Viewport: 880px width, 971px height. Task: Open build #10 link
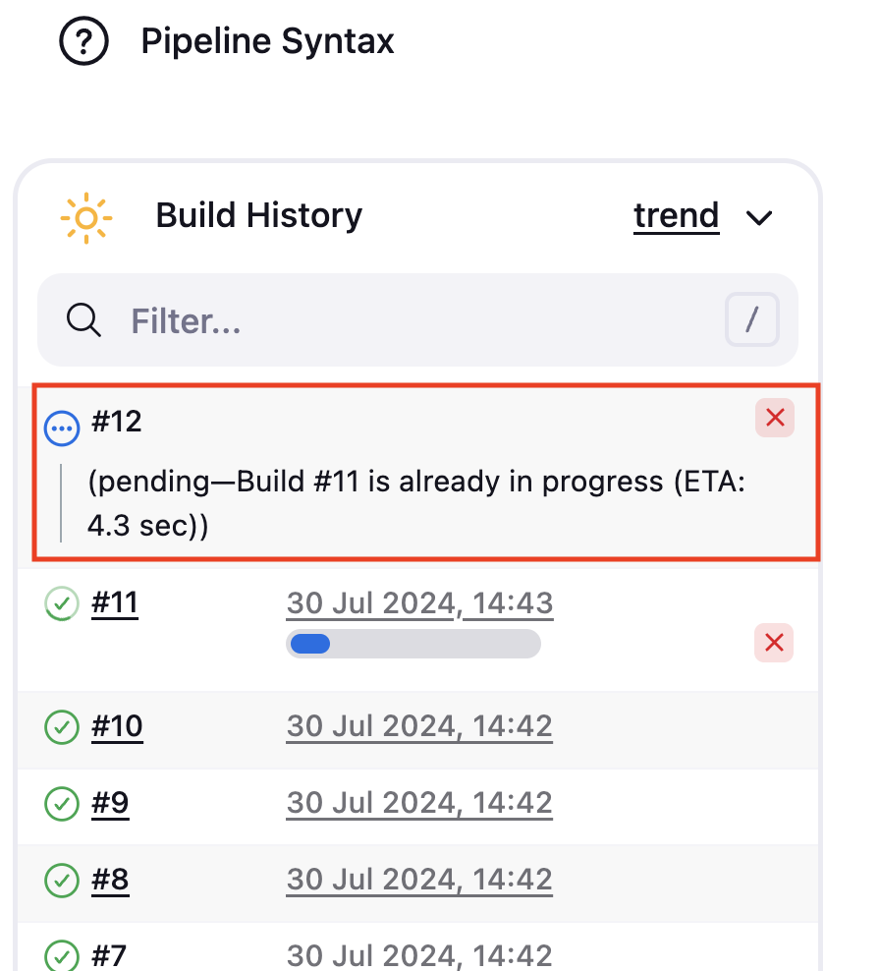point(117,725)
